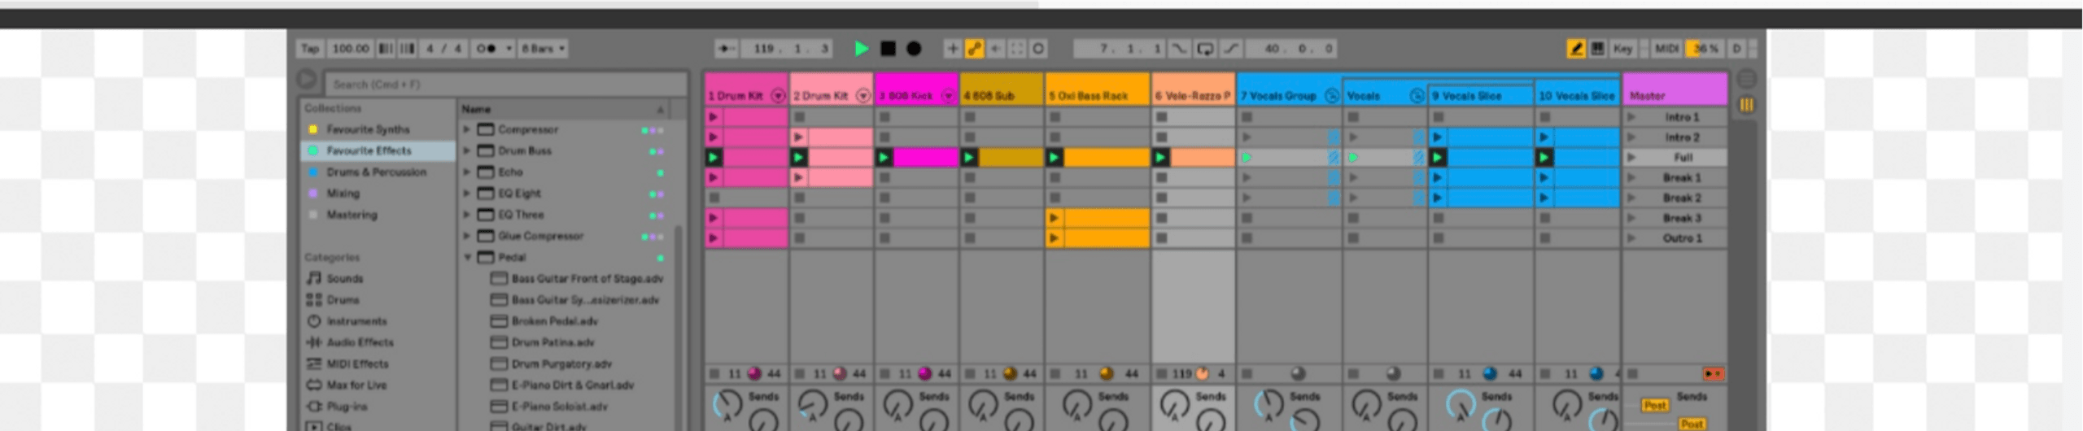Viewport: 2083px width, 431px height.
Task: Click the CPU load meter showing 36 %
Action: click(1705, 49)
